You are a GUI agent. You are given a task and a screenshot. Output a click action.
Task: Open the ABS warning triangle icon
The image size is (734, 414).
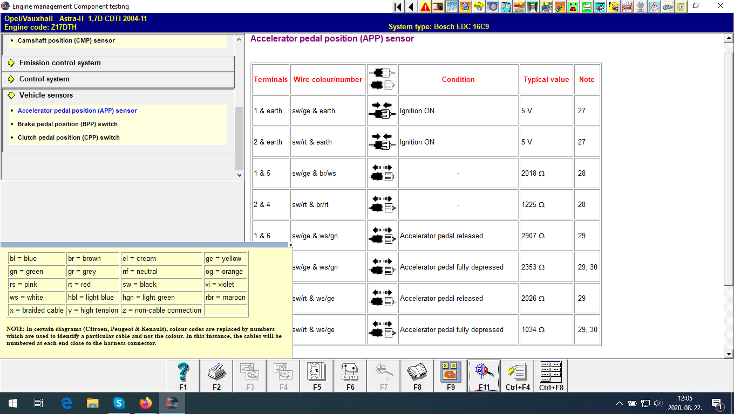click(654, 6)
